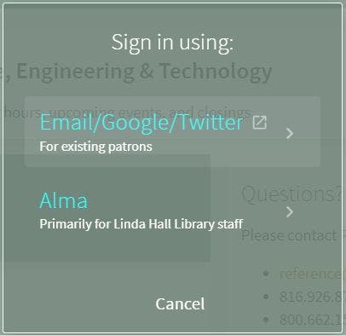Click the external-link icon beside Email/Google/Twitter
Viewport: 346px width, 335px height.
[x=260, y=123]
